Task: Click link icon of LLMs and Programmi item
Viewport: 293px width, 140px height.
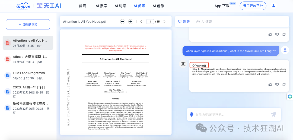Action: [x=8, y=75]
